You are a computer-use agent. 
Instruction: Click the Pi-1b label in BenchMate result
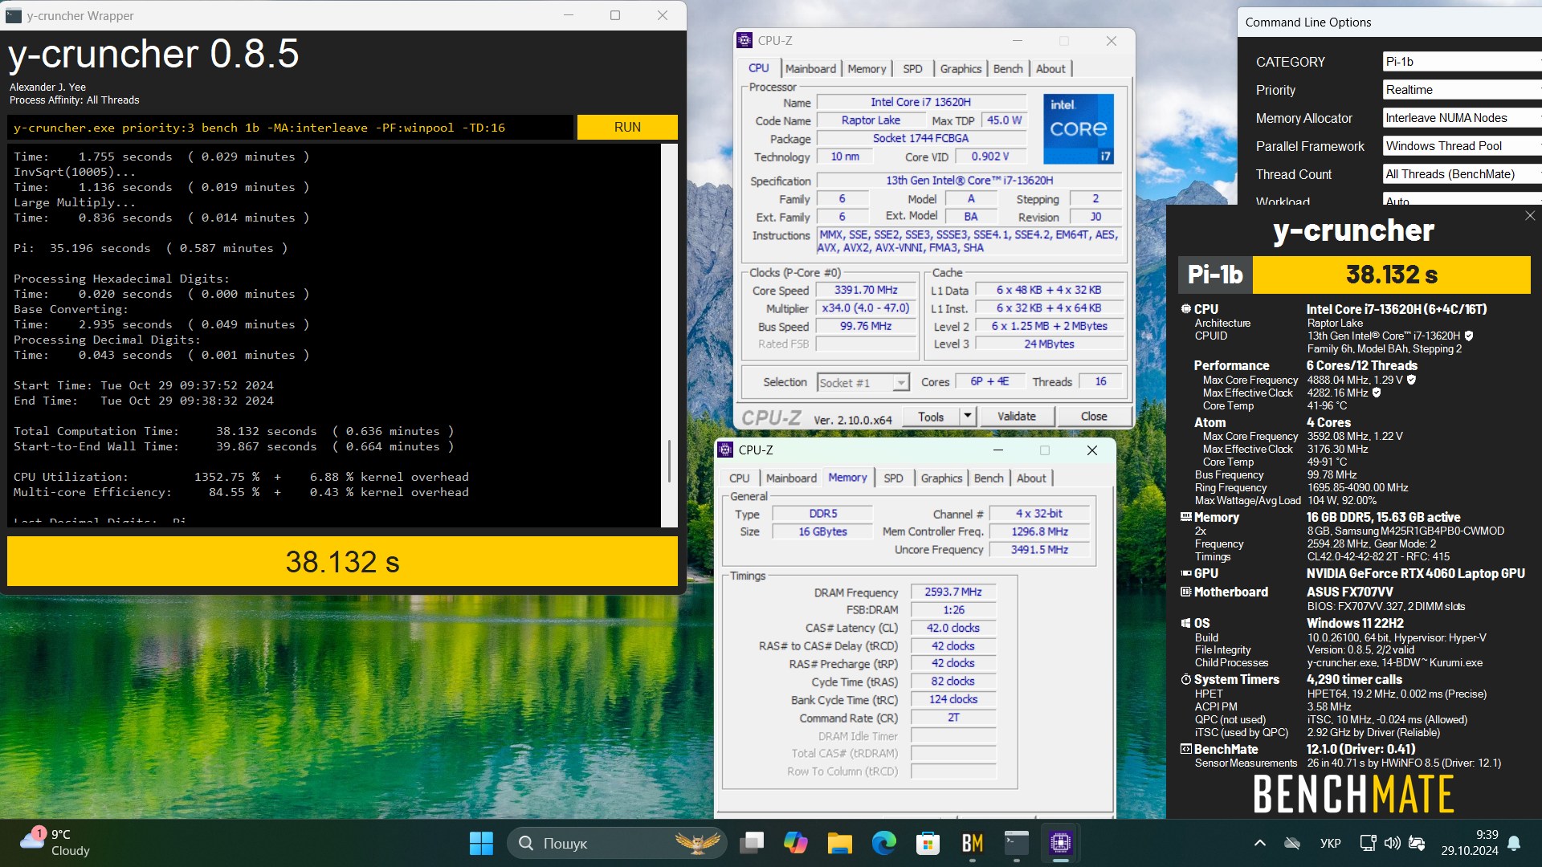click(x=1215, y=275)
